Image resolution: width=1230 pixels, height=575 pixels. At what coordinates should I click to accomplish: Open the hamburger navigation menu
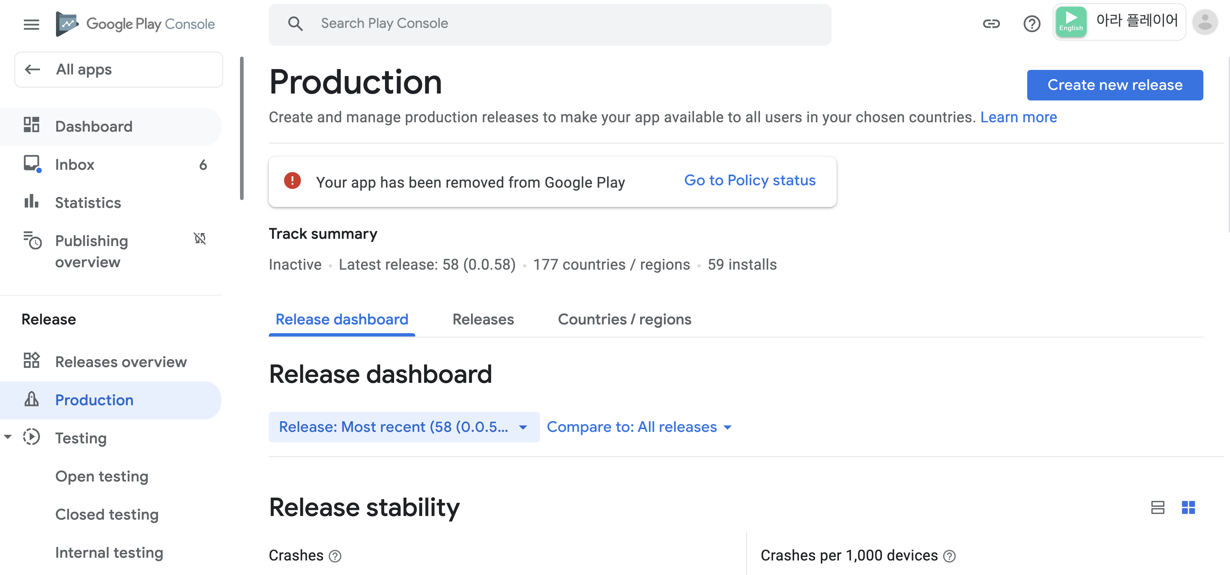click(31, 24)
